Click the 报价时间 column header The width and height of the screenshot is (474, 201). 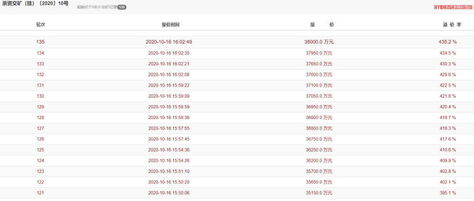(170, 25)
